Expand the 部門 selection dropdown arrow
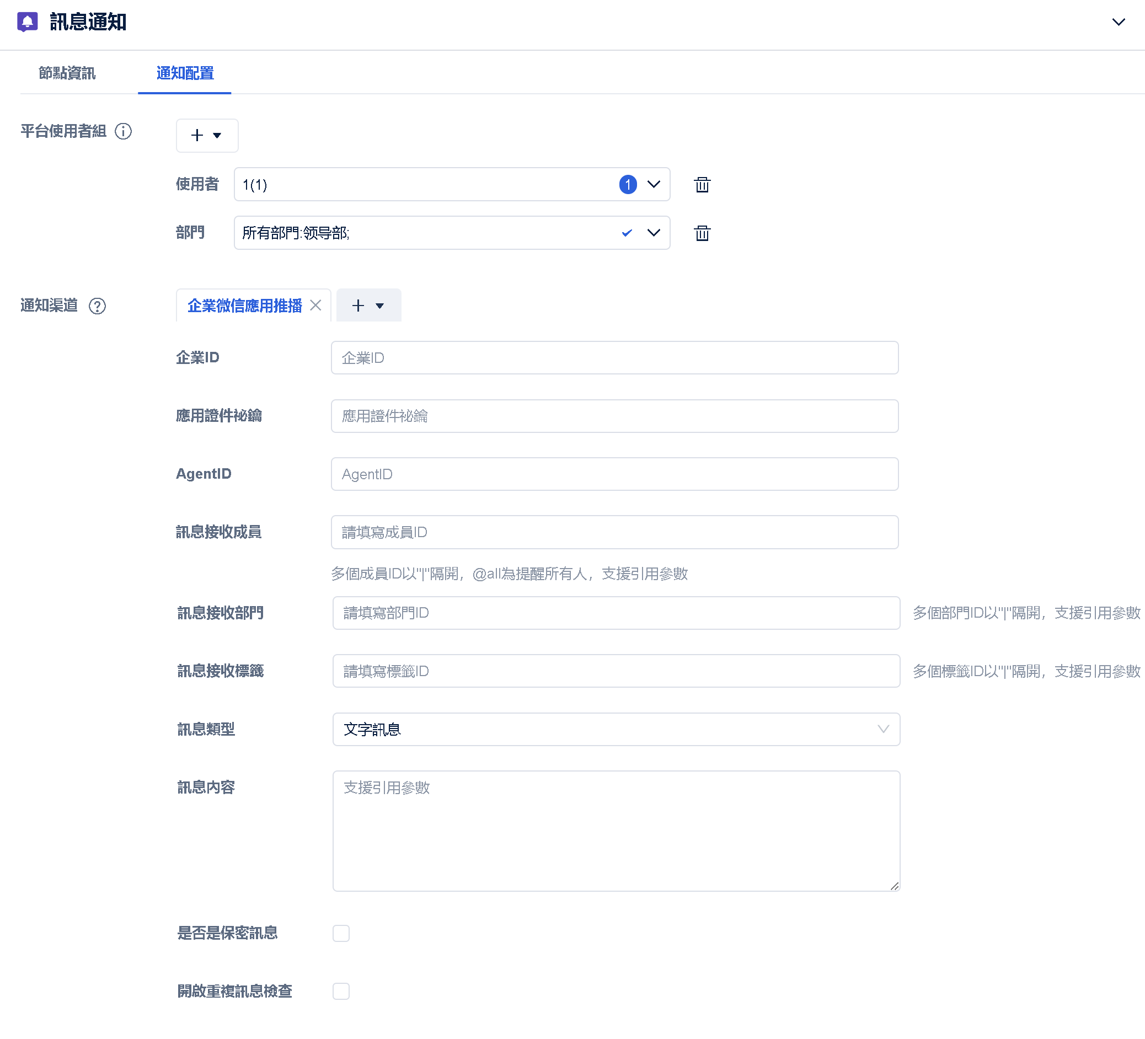 pyautogui.click(x=654, y=233)
